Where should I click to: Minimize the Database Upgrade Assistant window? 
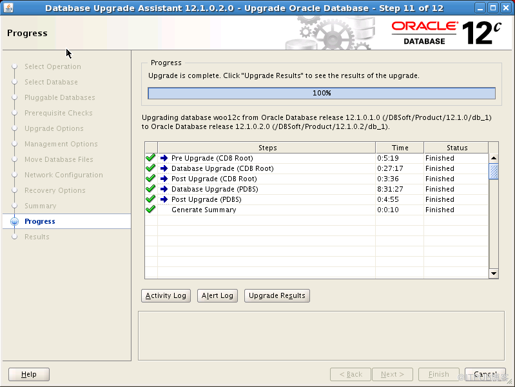coord(480,8)
